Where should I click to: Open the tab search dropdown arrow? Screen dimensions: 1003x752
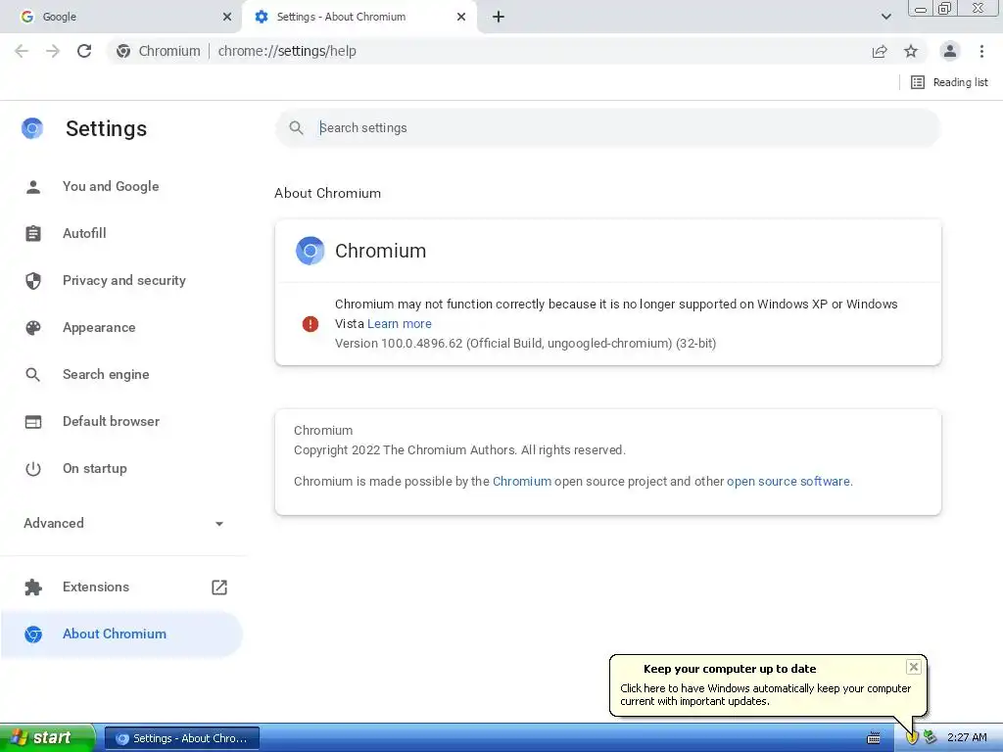tap(885, 17)
